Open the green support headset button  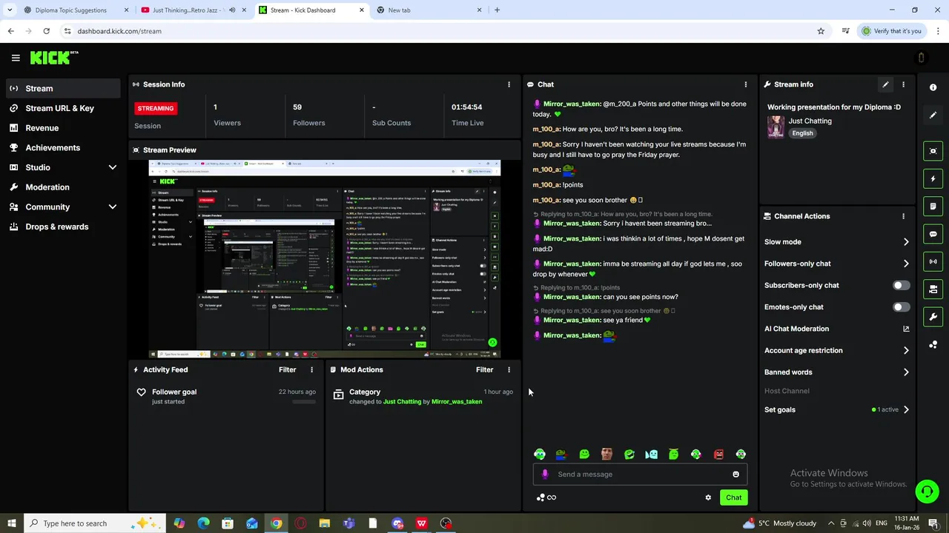point(926,492)
